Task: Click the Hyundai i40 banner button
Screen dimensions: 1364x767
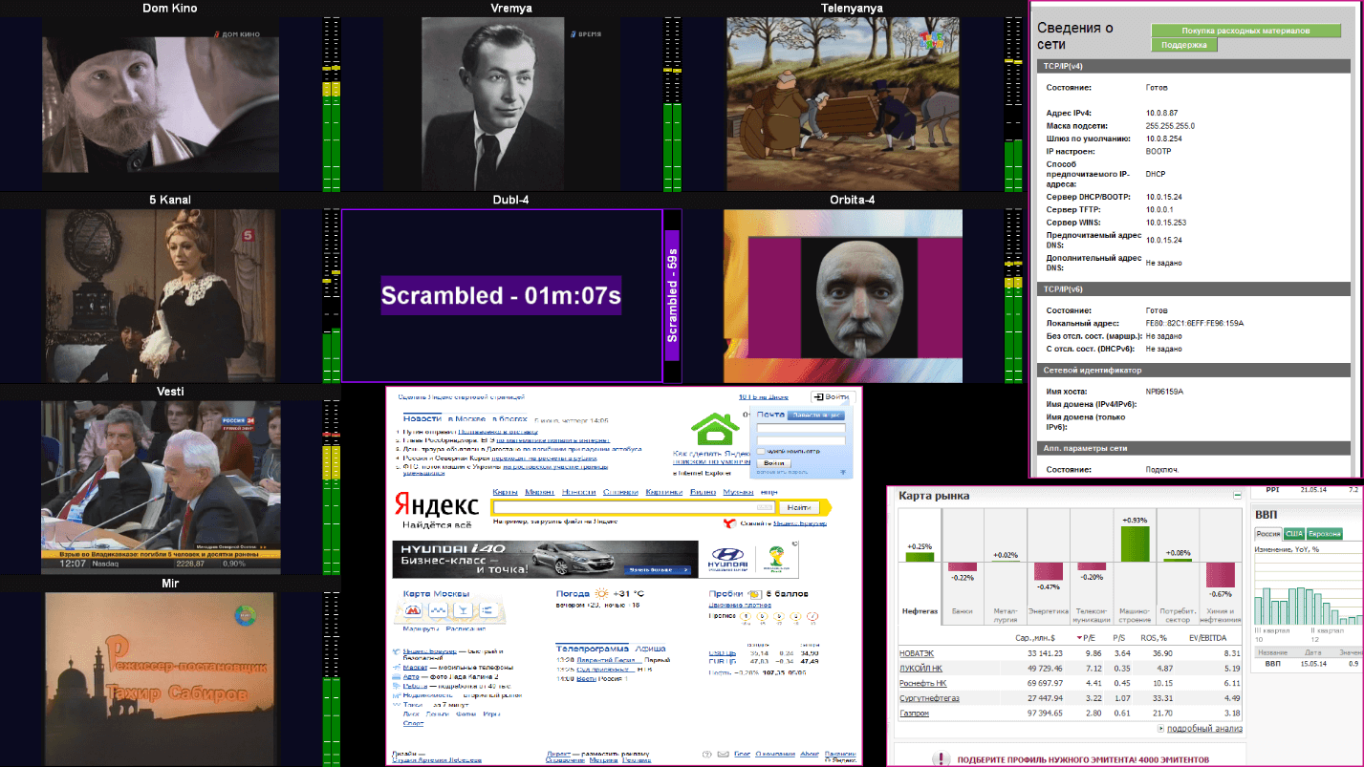Action: [x=659, y=570]
